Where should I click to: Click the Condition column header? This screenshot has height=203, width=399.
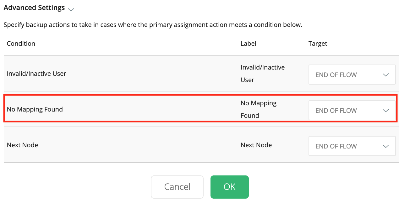[x=21, y=44]
